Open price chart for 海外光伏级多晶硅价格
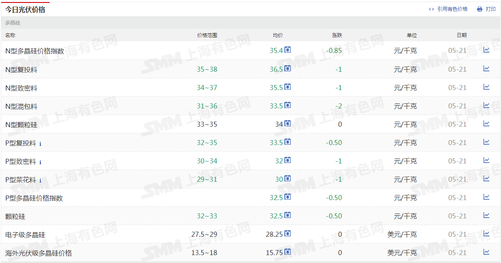This screenshot has width=501, height=263. (x=486, y=252)
